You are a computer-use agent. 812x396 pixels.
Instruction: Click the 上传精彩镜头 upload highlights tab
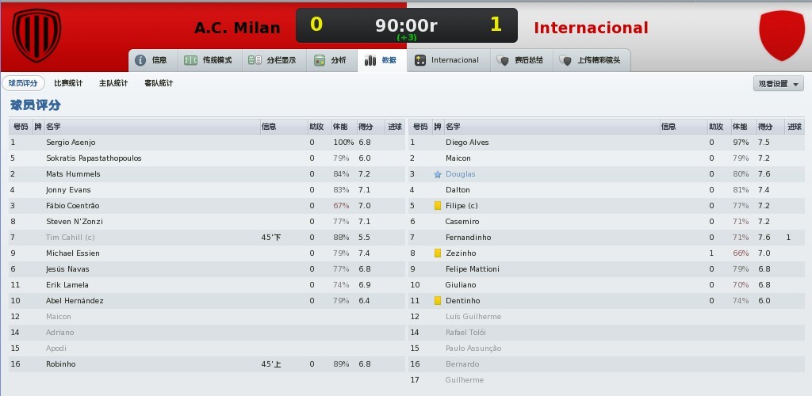pos(592,60)
